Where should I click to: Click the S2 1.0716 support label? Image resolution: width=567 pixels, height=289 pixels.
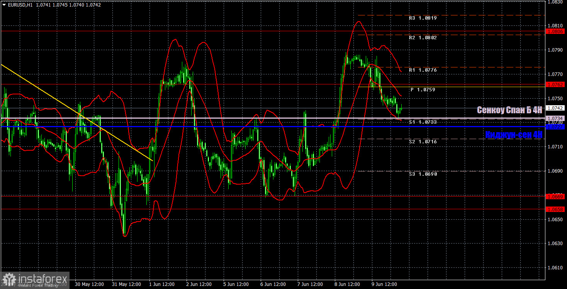click(x=423, y=142)
